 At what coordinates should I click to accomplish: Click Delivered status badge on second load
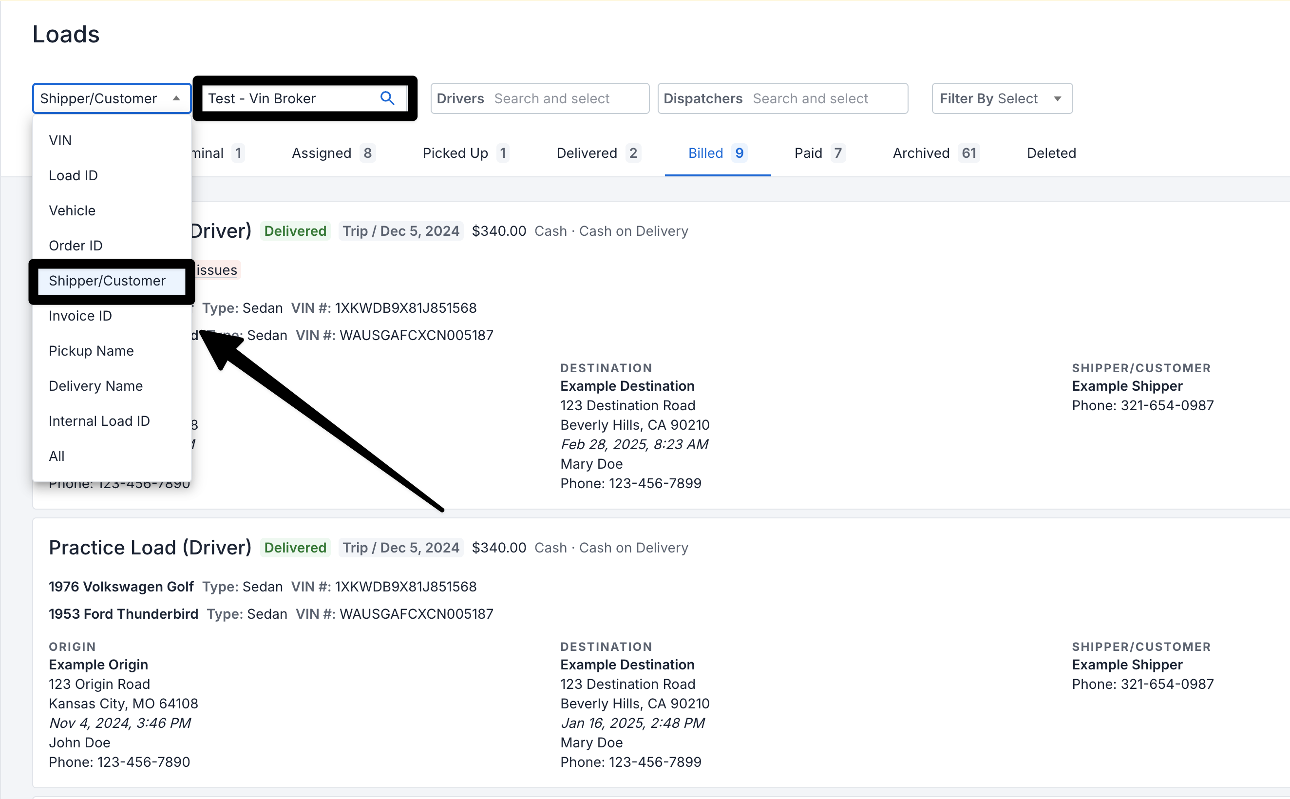(295, 548)
